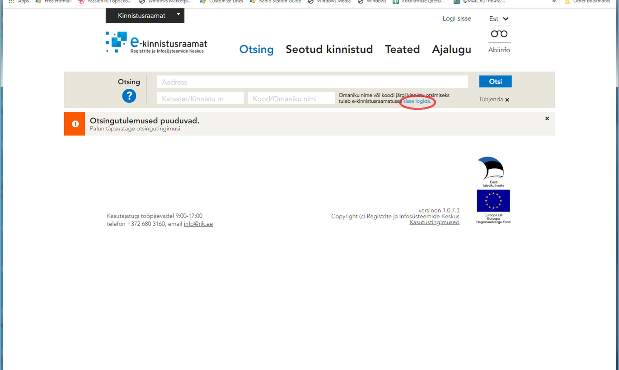Focus the Kood/Omaniku nimi field
Screen dimensions: 619x370
click(x=291, y=98)
